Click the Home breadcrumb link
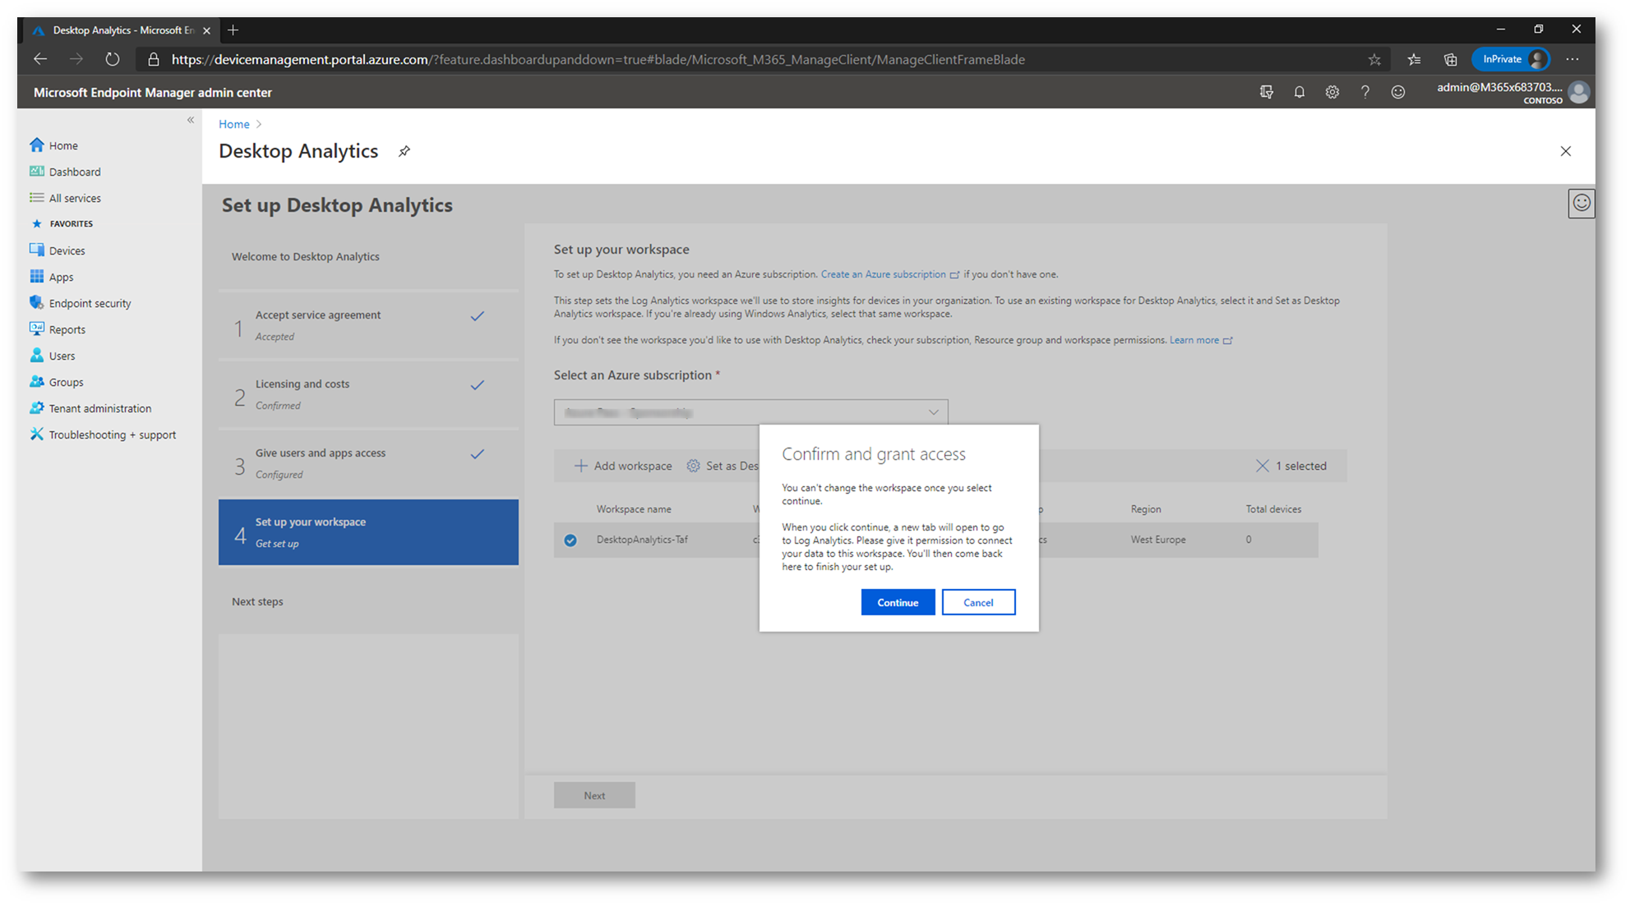The image size is (1630, 906). (233, 124)
